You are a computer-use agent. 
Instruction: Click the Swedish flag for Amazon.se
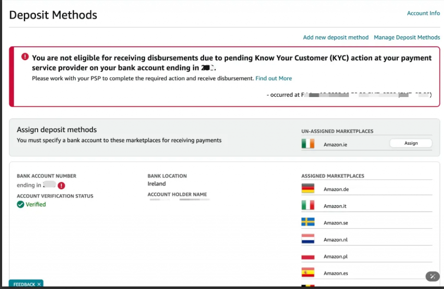308,222
